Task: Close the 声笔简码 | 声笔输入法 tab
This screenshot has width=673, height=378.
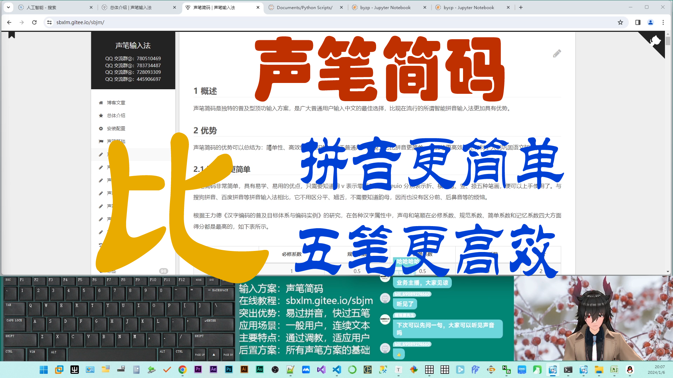Action: point(258,7)
